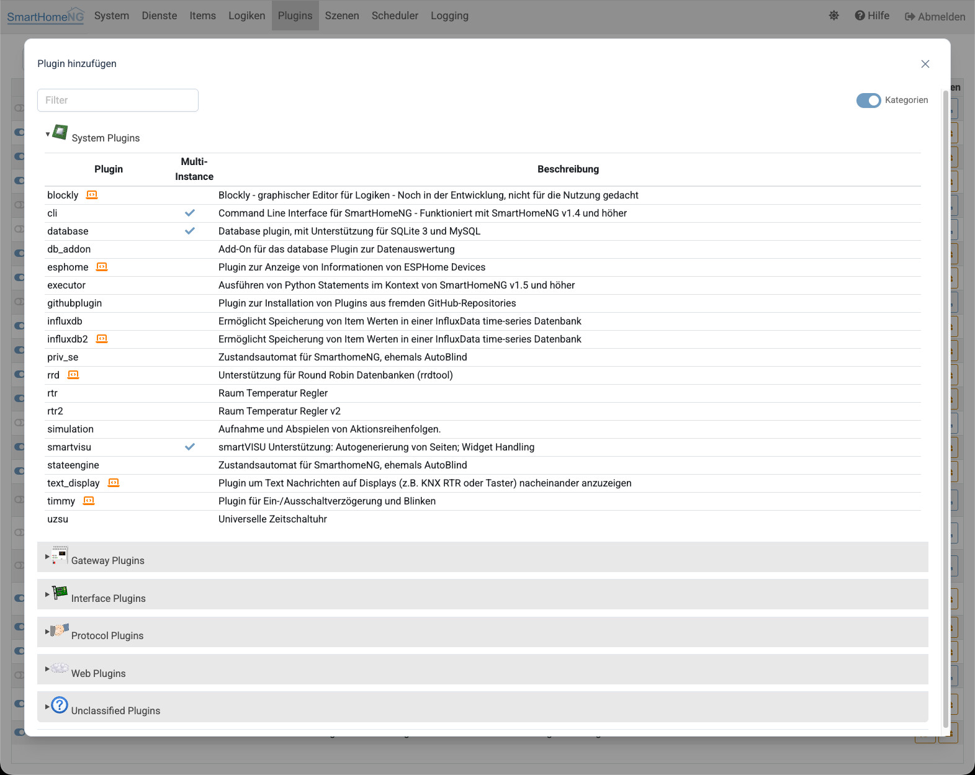Select the cli plugin row
Viewport: 975px width, 775px height.
(483, 213)
